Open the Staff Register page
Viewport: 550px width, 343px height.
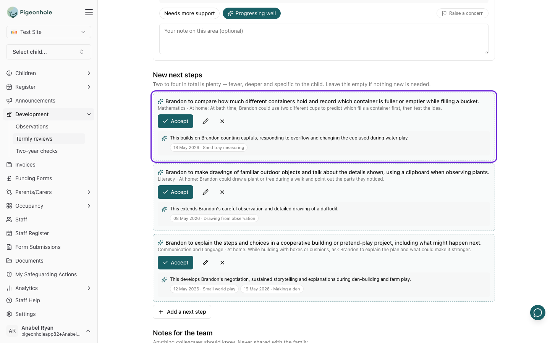pos(49,233)
